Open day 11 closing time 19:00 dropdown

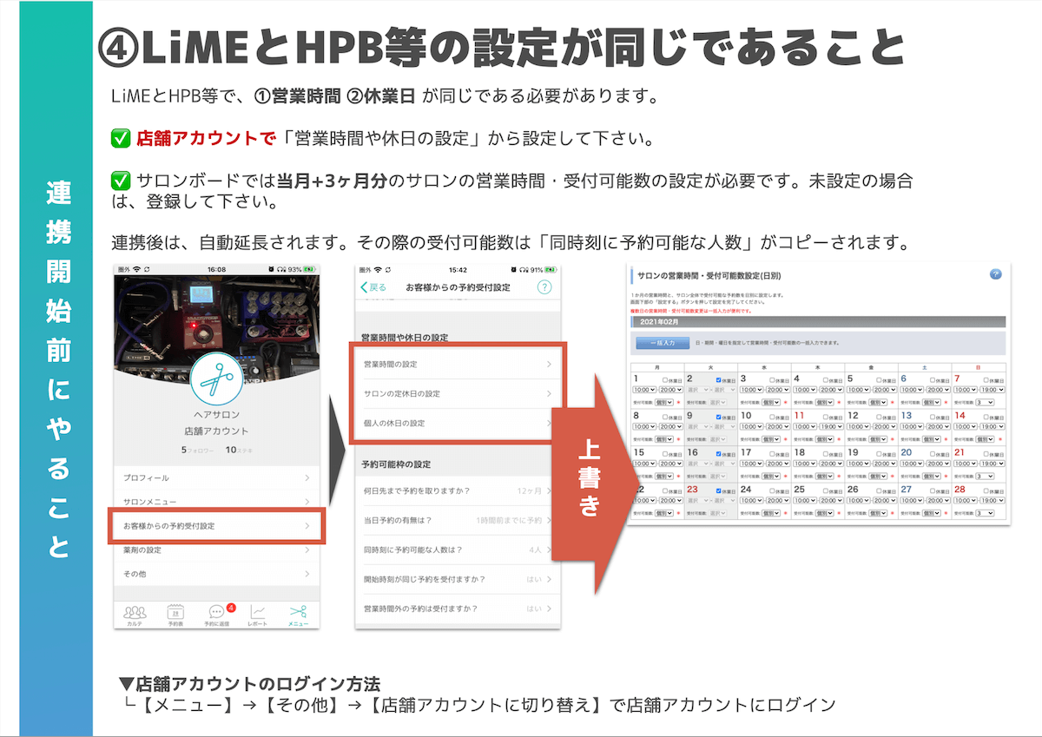click(831, 426)
